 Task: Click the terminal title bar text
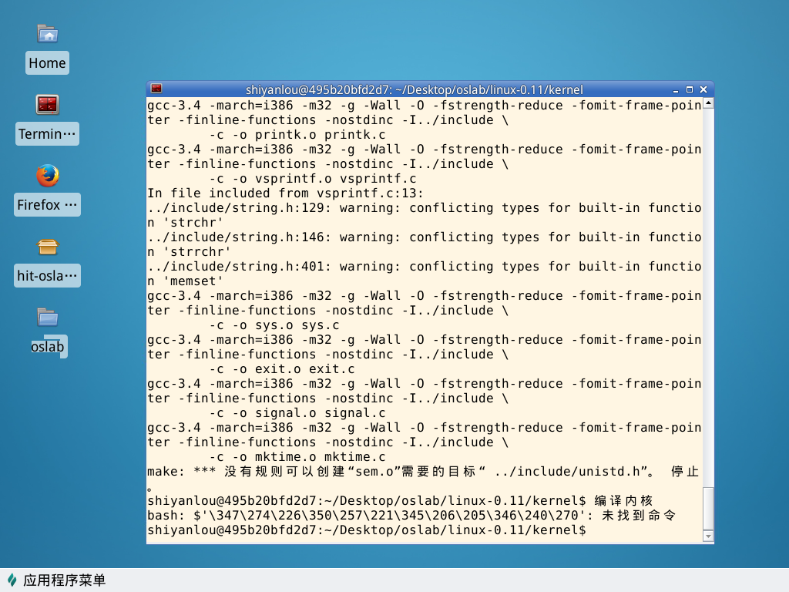(x=414, y=89)
